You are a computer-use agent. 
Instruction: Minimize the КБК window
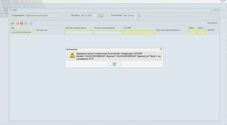point(212,10)
